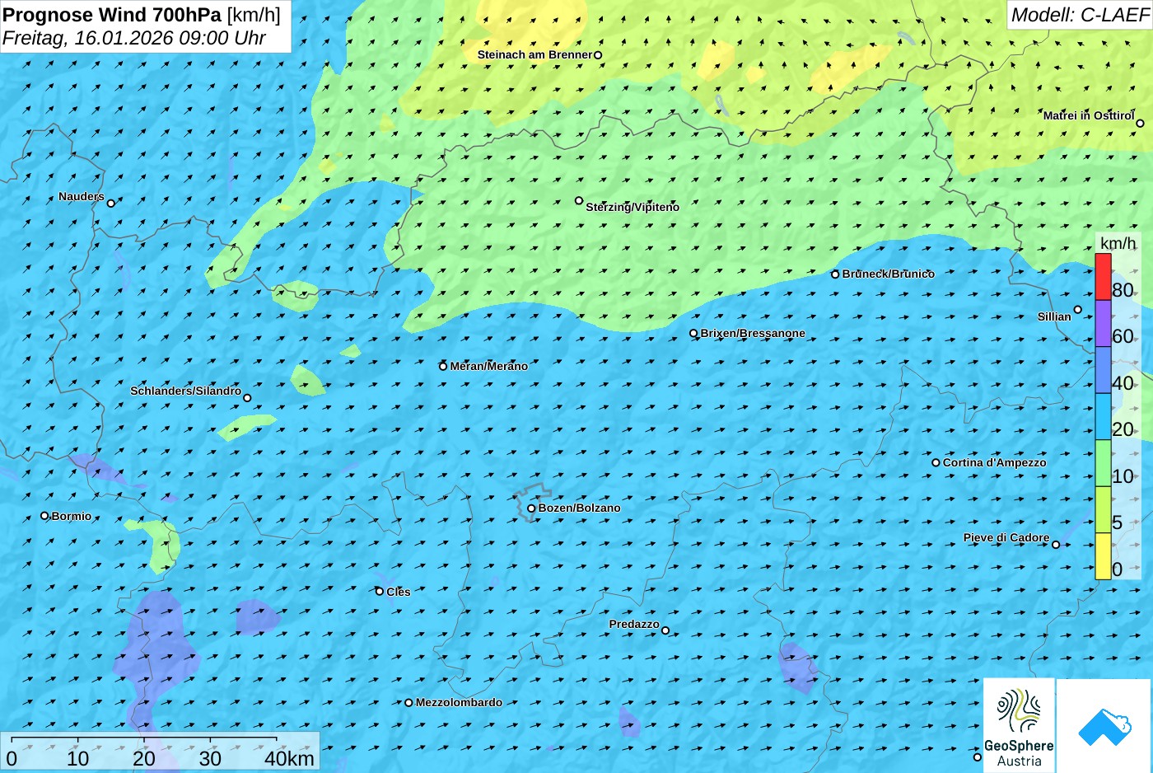
Task: Select the Bormio location dot
Action: click(44, 516)
